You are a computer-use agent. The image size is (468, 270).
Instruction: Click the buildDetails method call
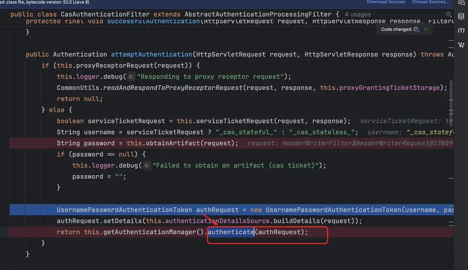point(297,221)
